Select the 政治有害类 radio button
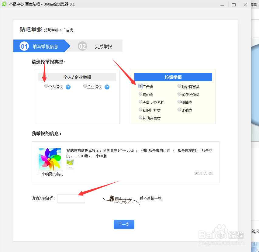 (x=179, y=86)
